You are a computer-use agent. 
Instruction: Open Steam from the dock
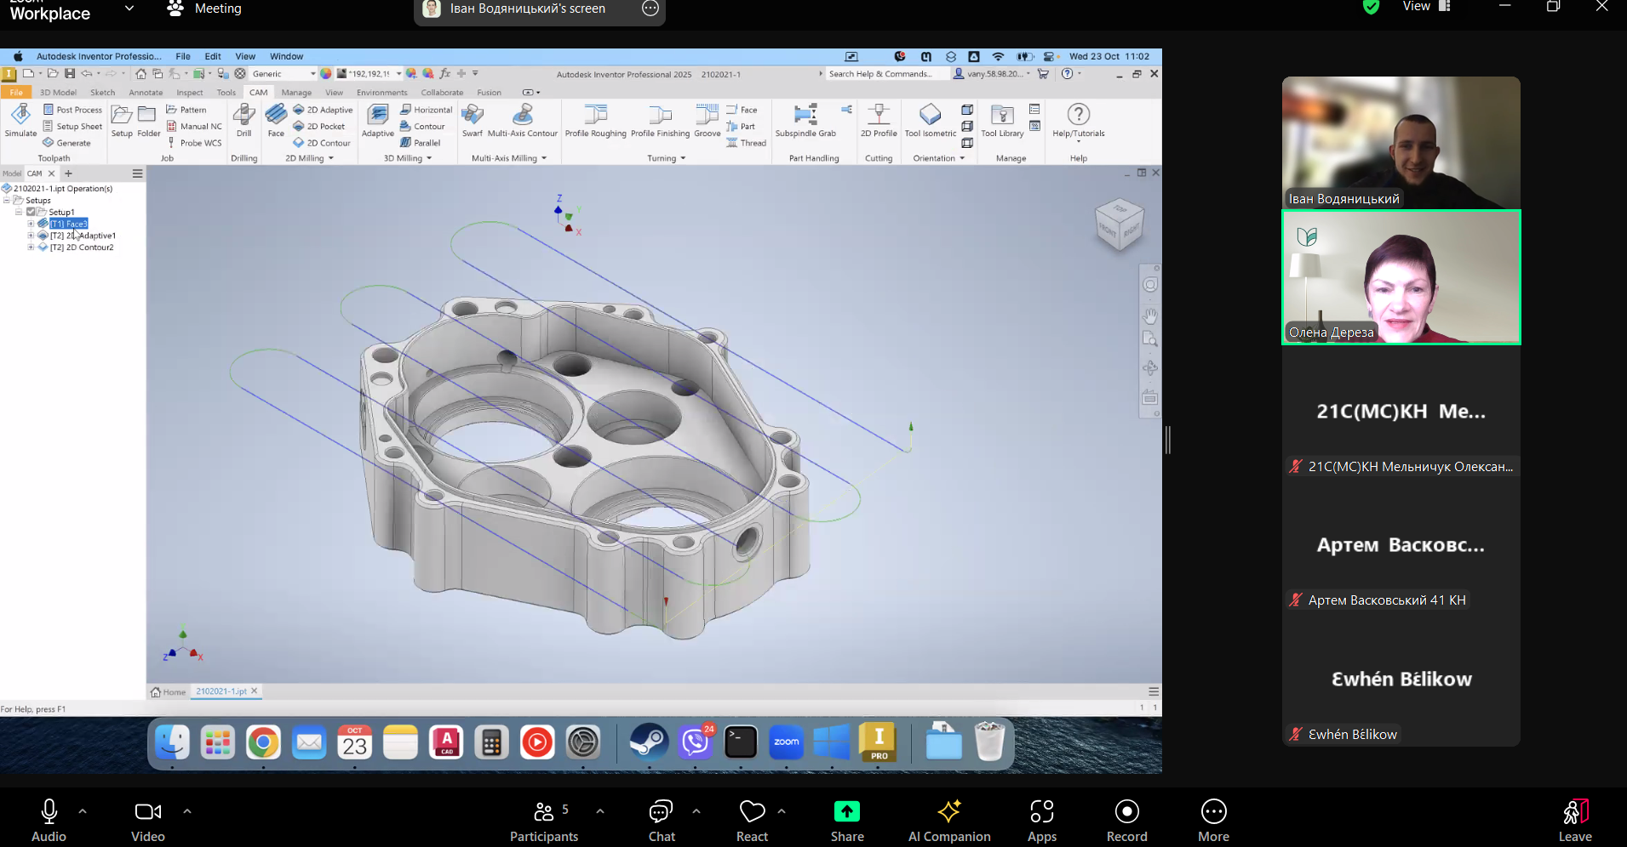click(649, 742)
